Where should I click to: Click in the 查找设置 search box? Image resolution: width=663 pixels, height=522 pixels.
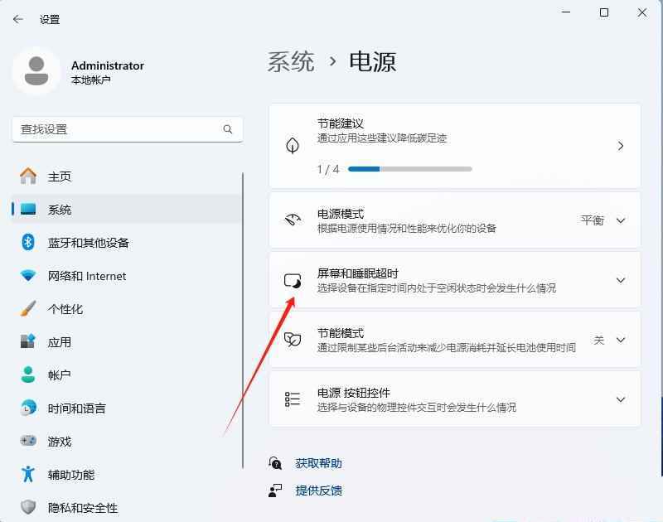point(128,129)
